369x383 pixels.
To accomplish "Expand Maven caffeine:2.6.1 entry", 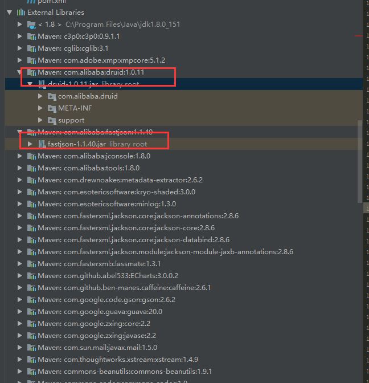I will (20, 288).
